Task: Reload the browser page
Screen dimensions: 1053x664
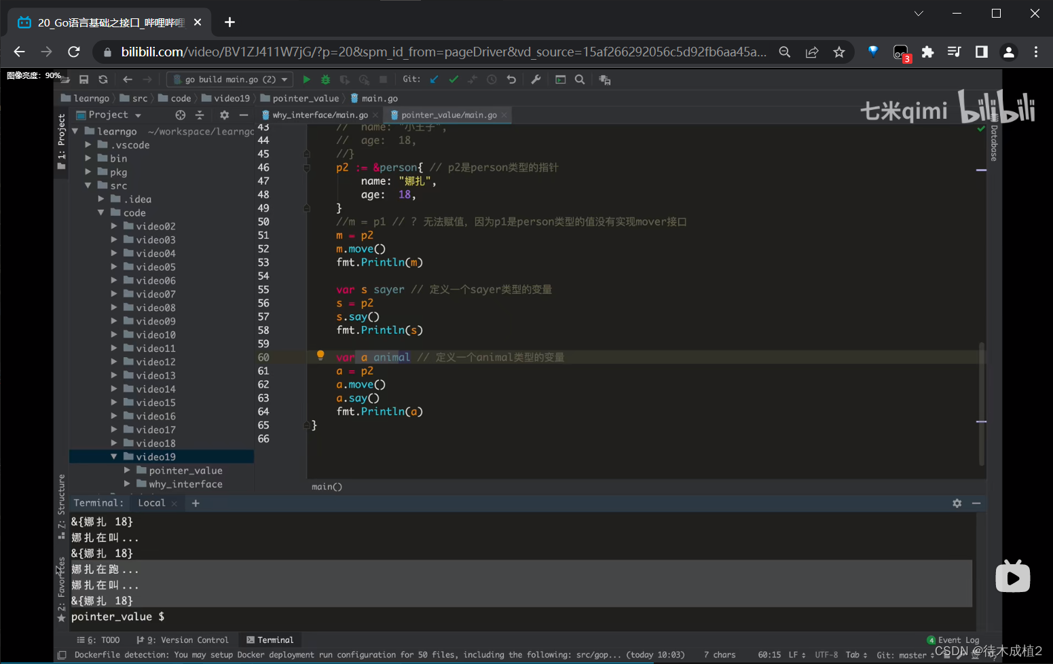Action: click(x=74, y=52)
